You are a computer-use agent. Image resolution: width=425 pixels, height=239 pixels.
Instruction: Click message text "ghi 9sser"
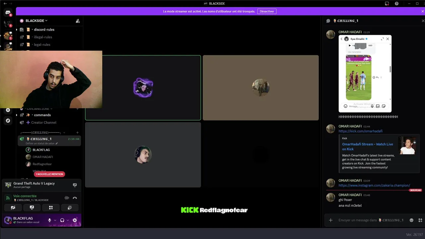tap(345, 200)
